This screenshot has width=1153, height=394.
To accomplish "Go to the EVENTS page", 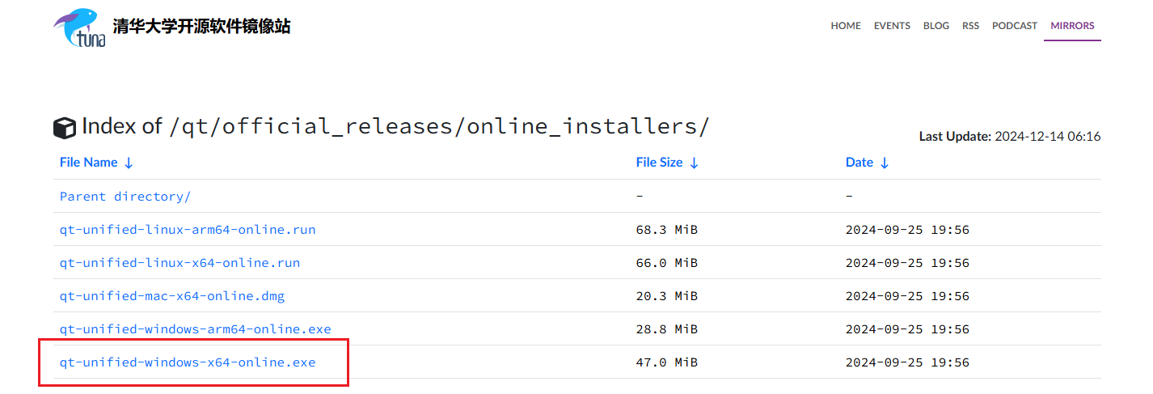I will pos(892,26).
